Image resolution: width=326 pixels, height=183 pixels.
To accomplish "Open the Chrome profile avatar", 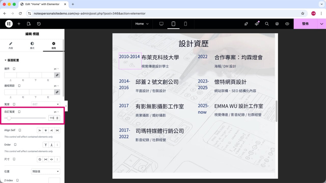I will coord(314,13).
